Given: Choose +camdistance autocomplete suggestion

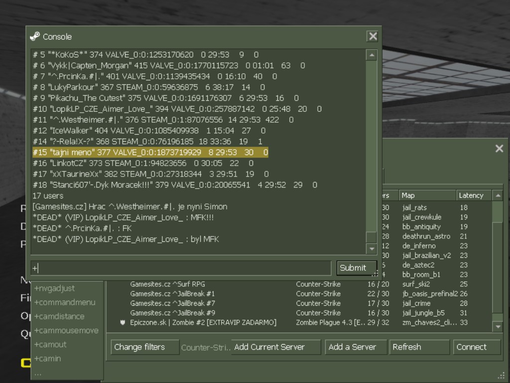Looking at the screenshot, I should pyautogui.click(x=67, y=316).
